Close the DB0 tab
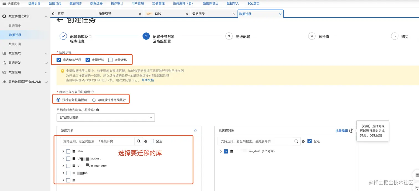Screen dimensions: 419x191 tap(187, 14)
